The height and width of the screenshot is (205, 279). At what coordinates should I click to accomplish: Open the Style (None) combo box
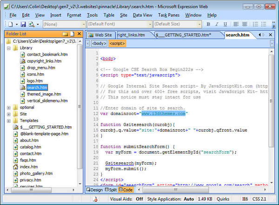click(x=64, y=24)
